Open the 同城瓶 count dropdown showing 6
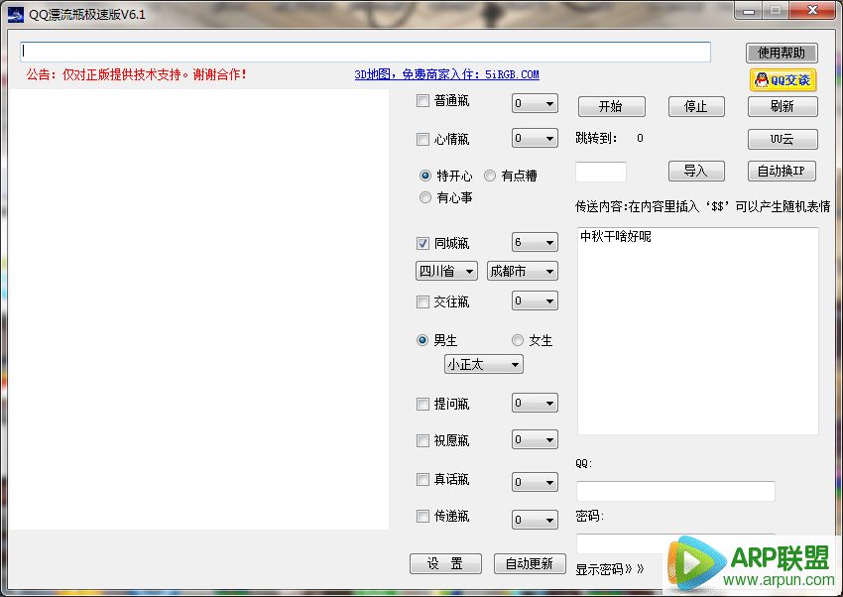 click(x=535, y=242)
